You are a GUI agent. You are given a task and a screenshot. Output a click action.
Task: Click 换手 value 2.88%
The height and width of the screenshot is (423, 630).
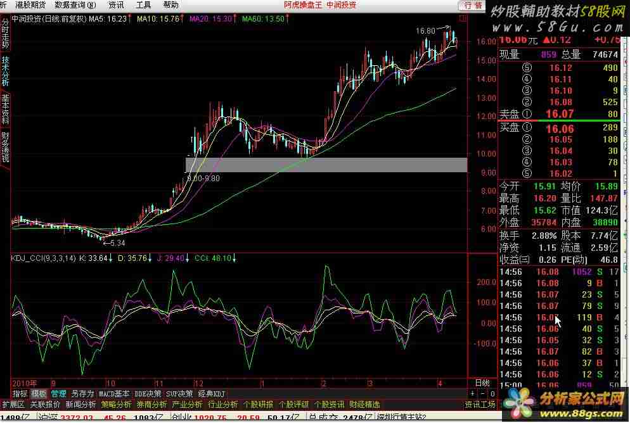click(x=544, y=236)
